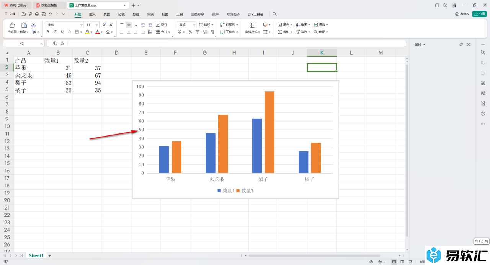This screenshot has height=265, width=490.
Task: Pin the 属性 side panel
Action: coord(461,45)
